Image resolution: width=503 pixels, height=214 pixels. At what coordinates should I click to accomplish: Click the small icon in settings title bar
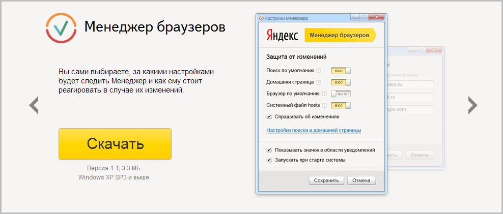click(x=261, y=18)
